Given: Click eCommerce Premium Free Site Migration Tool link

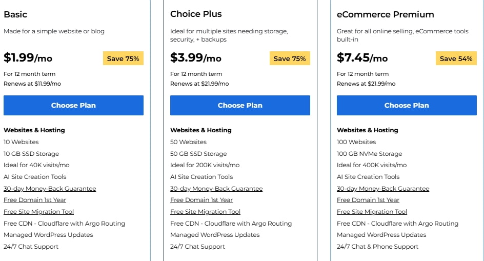Looking at the screenshot, I should tap(372, 212).
